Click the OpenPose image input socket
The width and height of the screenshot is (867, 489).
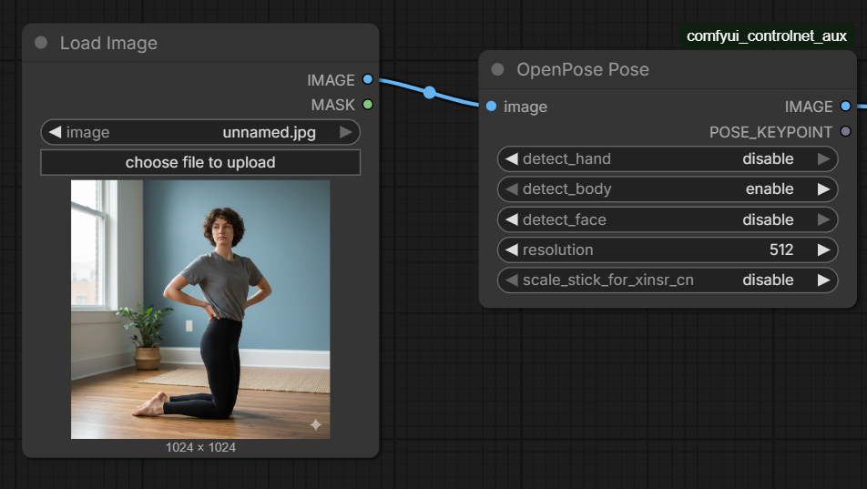pyautogui.click(x=491, y=106)
